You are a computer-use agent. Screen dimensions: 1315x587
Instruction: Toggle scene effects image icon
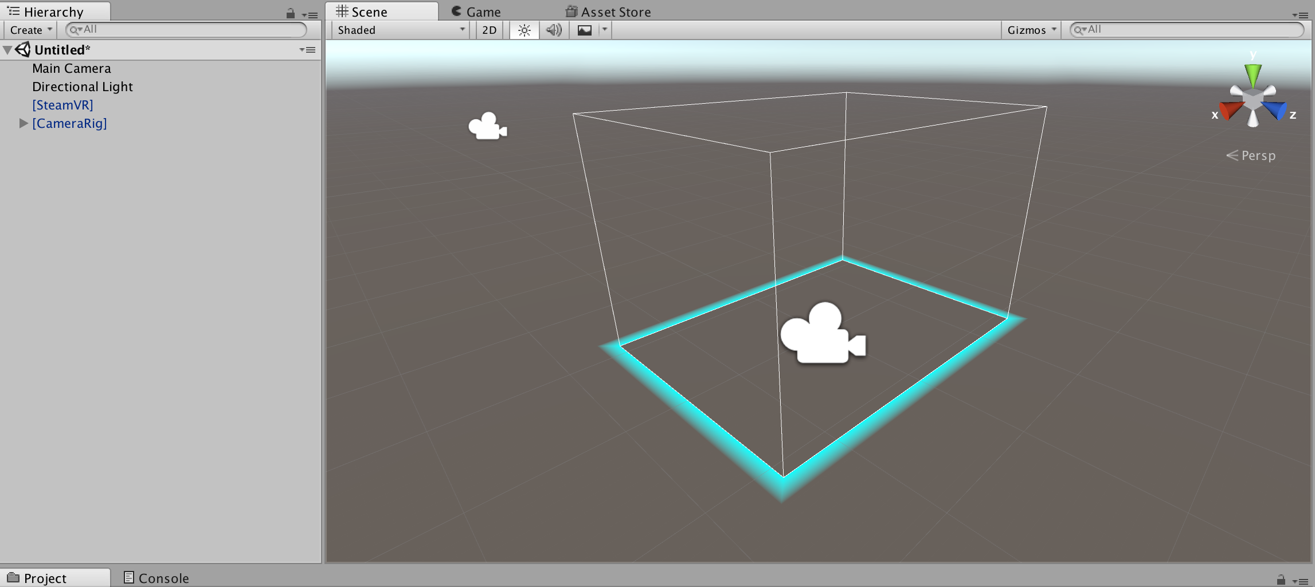coord(585,30)
